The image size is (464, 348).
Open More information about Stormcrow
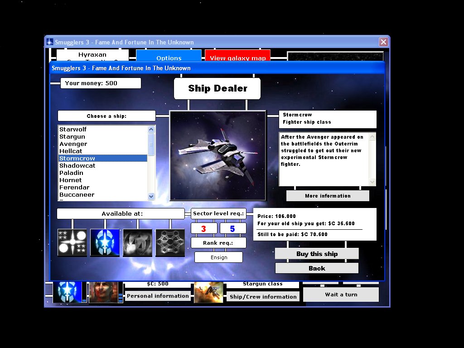[328, 196]
